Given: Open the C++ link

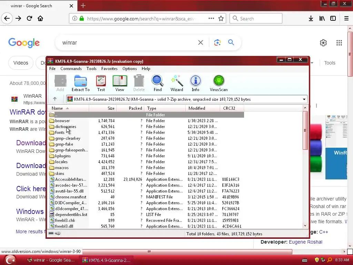Looking at the screenshot, I should pos(323,232).
